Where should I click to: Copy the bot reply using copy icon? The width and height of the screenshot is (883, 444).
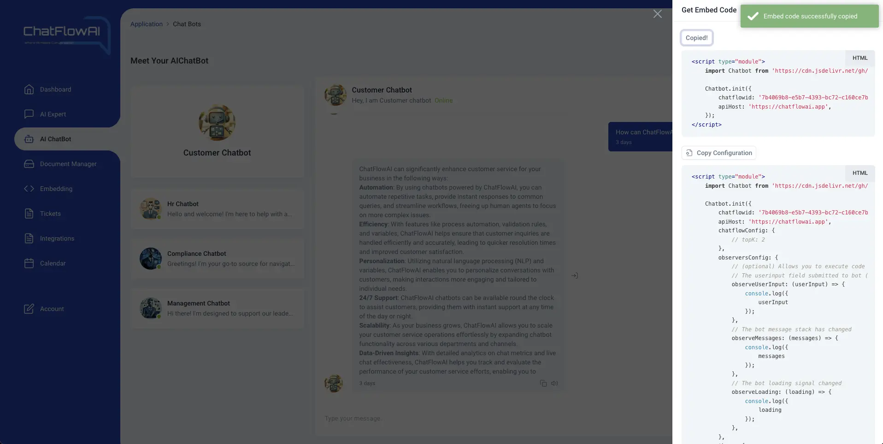(x=543, y=383)
